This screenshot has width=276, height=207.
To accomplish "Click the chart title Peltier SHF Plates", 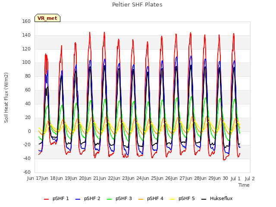I will pyautogui.click(x=137, y=5).
